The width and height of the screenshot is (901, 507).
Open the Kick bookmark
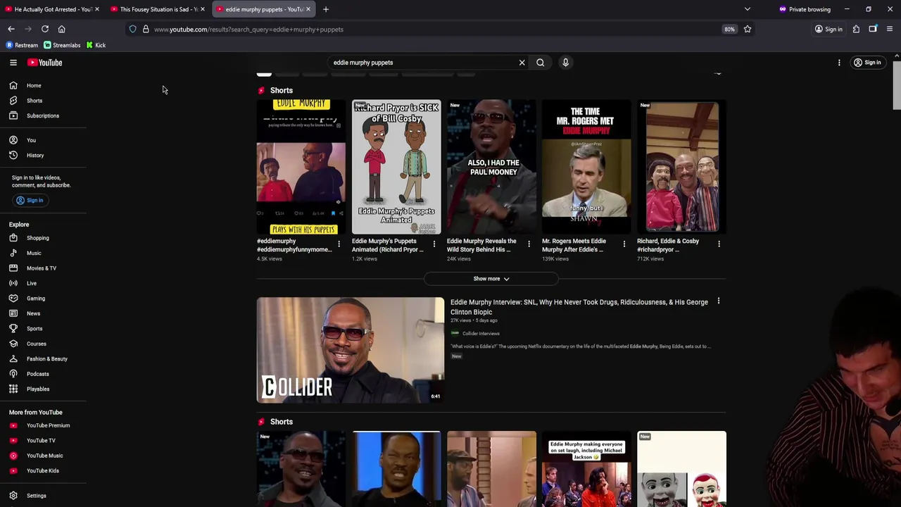[x=96, y=45]
